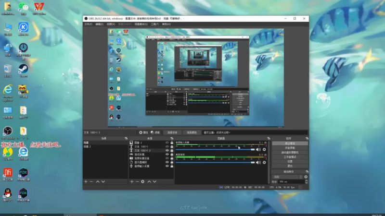Open the 编辑(E) menu
Viewport: 385px width, 216px height.
click(100, 24)
